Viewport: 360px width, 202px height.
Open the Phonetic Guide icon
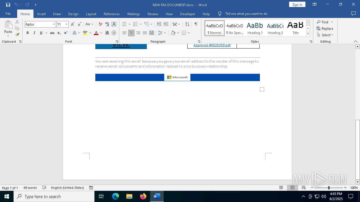[107, 24]
